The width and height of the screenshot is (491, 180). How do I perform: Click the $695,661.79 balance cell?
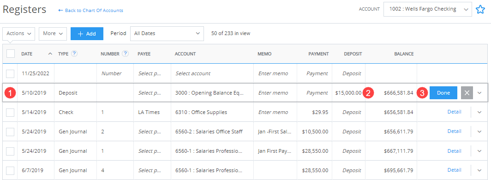pos(391,170)
